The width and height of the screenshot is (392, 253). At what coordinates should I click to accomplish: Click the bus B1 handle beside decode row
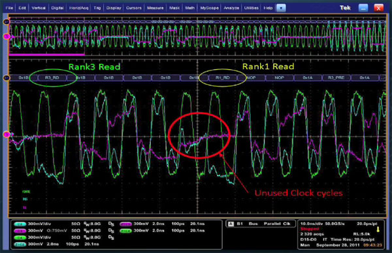[6, 78]
